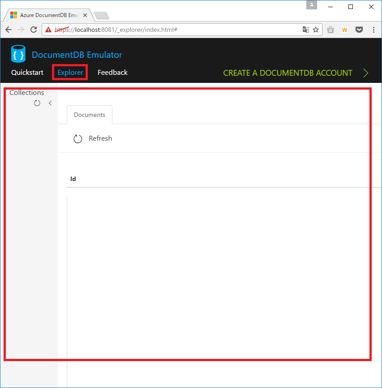Collapse the Collections pane with the chevron
Screen dimensions: 382x388
click(50, 103)
